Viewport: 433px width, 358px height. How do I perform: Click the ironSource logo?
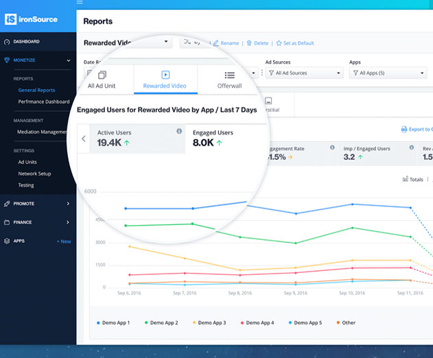tap(31, 19)
